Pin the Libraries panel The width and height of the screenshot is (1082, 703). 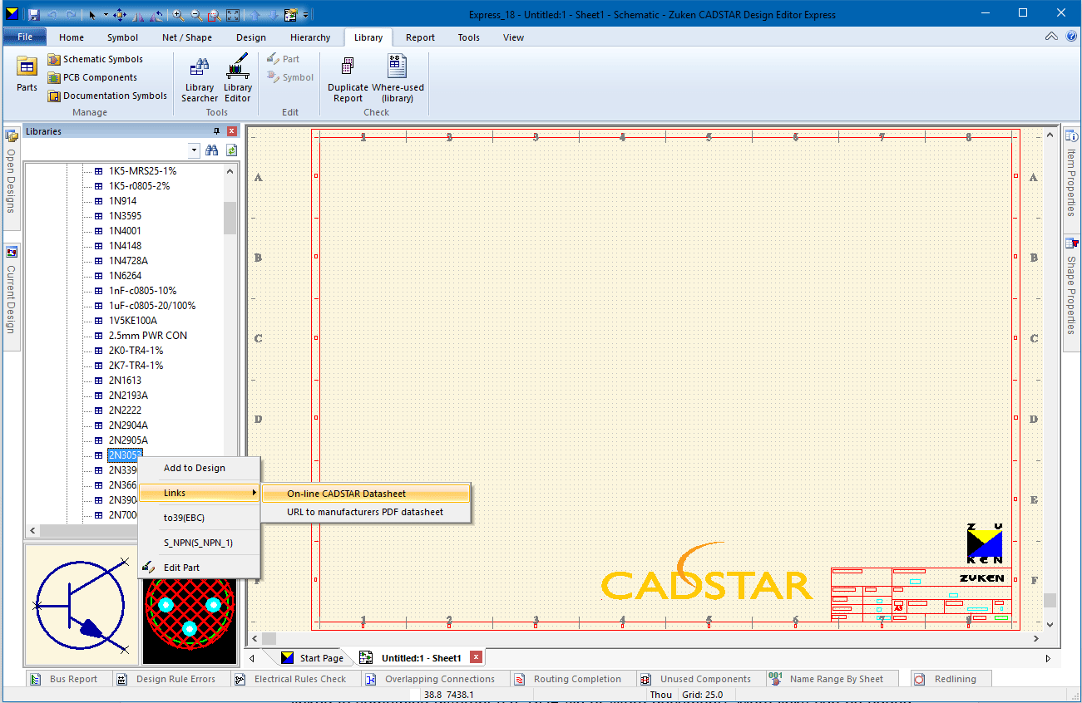[217, 131]
